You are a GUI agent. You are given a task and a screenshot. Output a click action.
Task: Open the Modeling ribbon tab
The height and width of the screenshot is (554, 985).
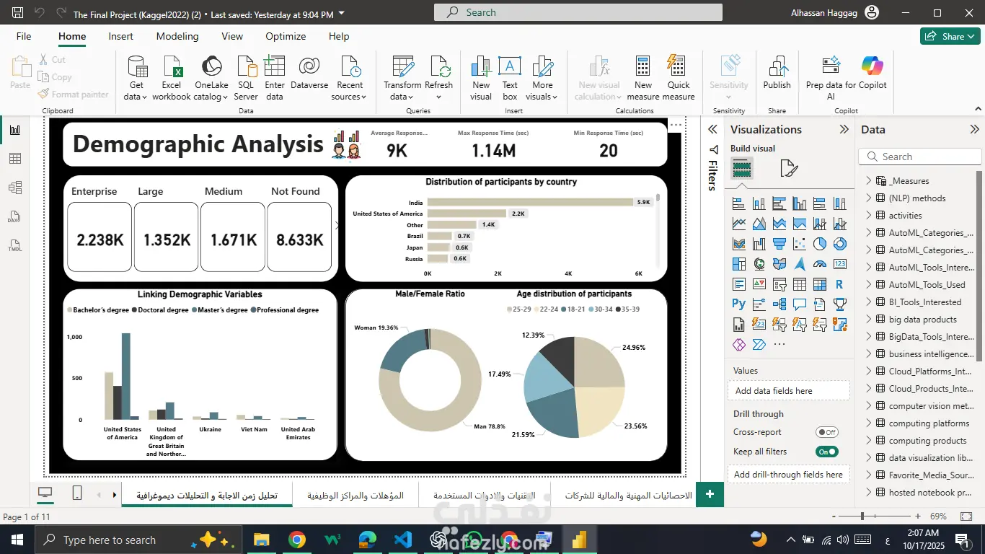point(177,36)
